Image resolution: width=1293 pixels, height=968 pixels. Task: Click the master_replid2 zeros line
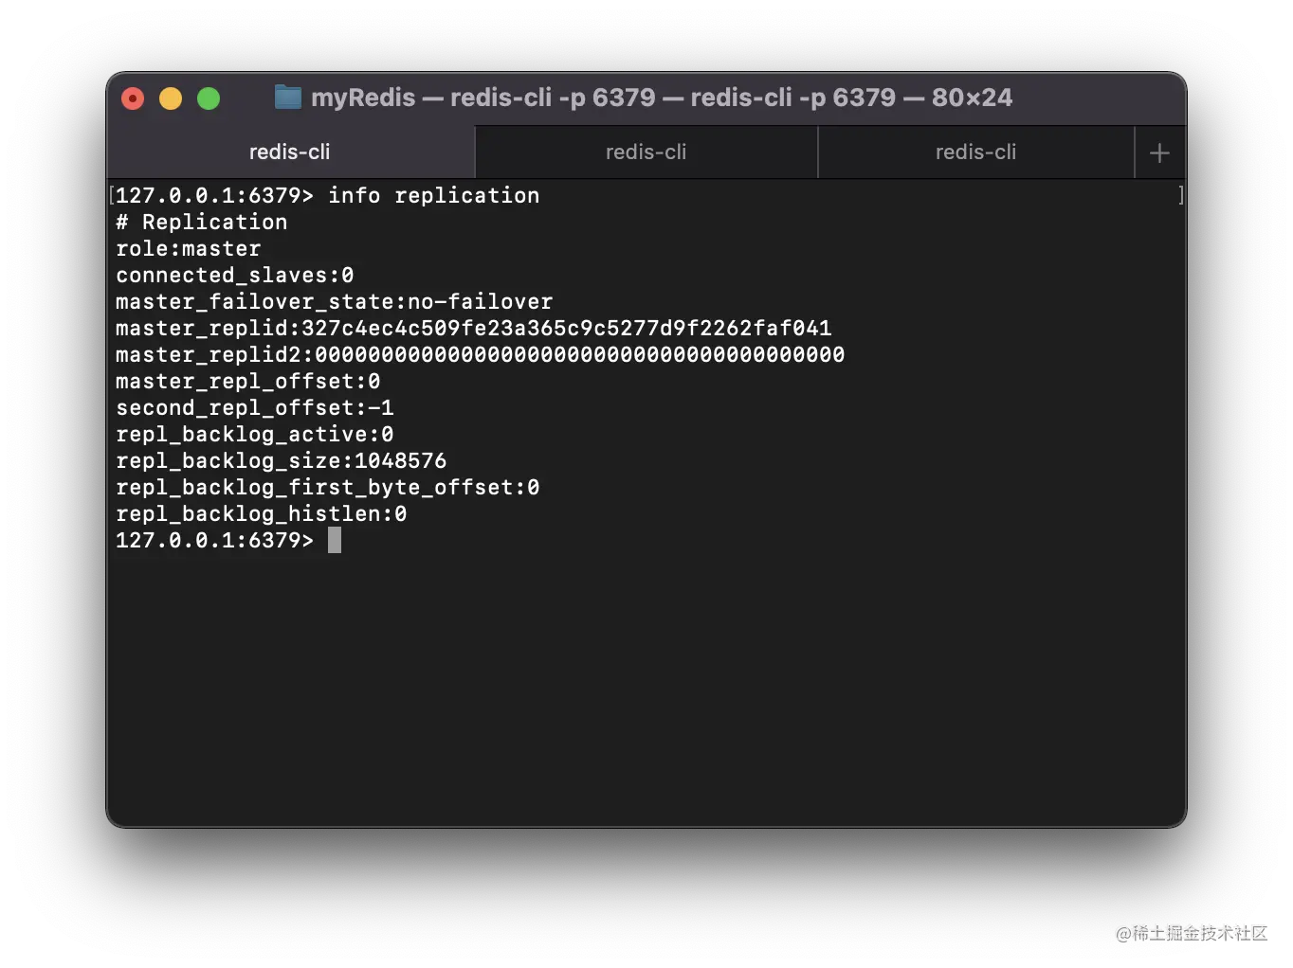pyautogui.click(x=480, y=354)
